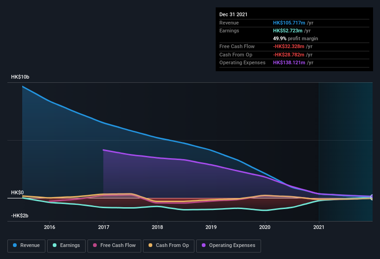The height and width of the screenshot is (259, 380).
Task: Click the 2018 x-axis year label
Action: tap(157, 227)
